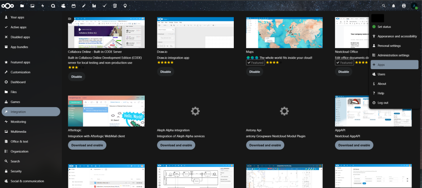Toggle the app navigation hamburger button
422x188 pixels.
[x=70, y=19]
